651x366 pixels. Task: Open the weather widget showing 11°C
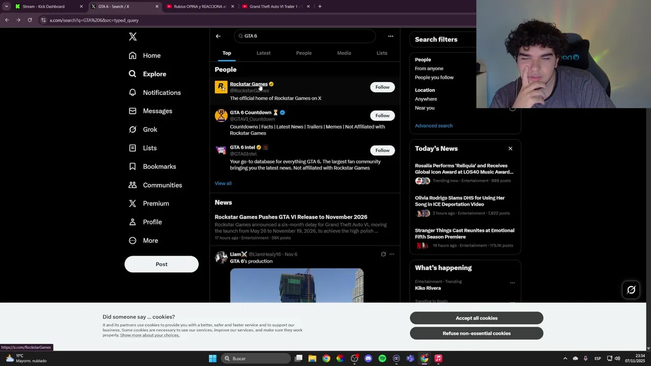pyautogui.click(x=26, y=358)
